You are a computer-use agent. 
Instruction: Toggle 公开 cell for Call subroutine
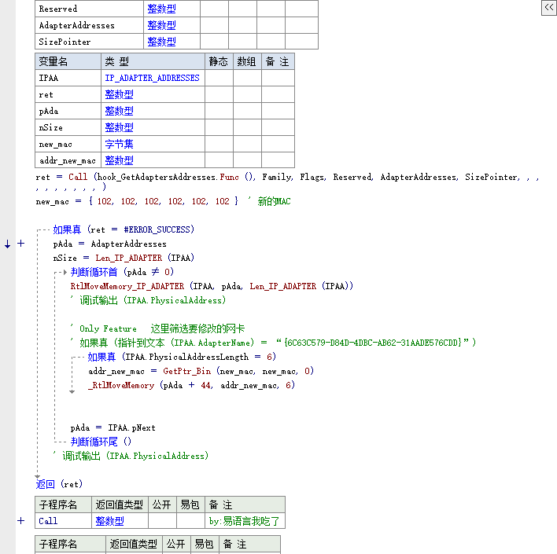(162, 521)
